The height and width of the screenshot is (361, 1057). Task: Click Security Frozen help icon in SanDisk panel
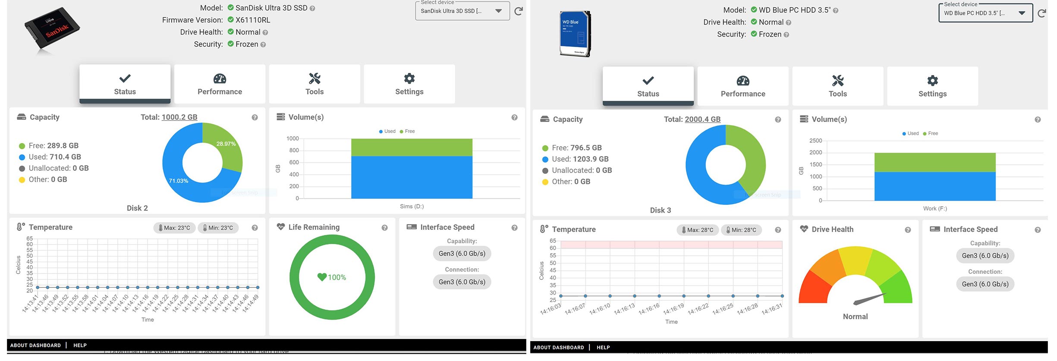point(263,44)
